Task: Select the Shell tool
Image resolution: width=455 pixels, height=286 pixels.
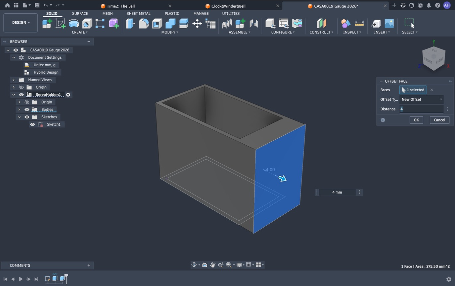Action: pyautogui.click(x=157, y=24)
